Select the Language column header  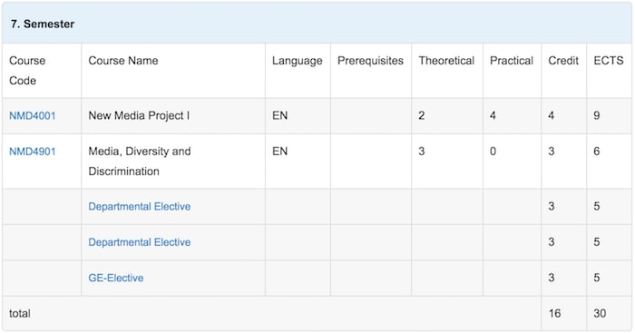pos(298,61)
